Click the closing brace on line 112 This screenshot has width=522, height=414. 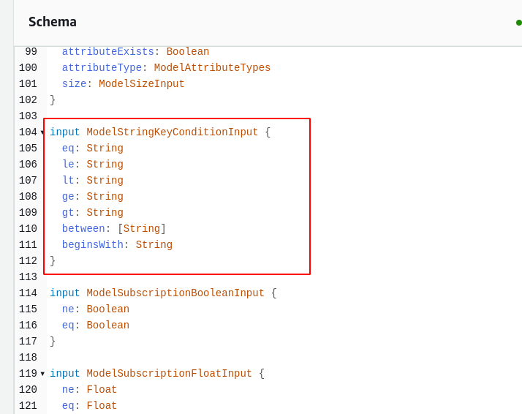click(53, 261)
